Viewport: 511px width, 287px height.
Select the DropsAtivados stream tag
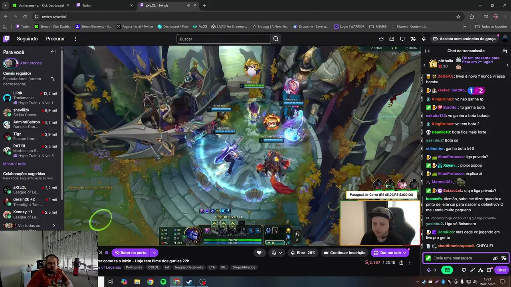[244, 267]
